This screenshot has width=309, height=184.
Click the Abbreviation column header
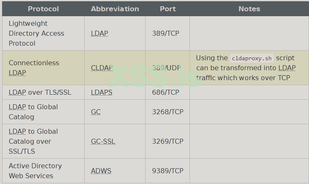[x=115, y=9]
